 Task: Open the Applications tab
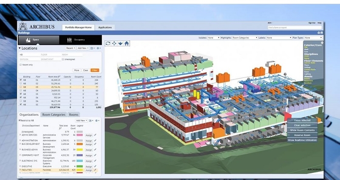click(105, 27)
